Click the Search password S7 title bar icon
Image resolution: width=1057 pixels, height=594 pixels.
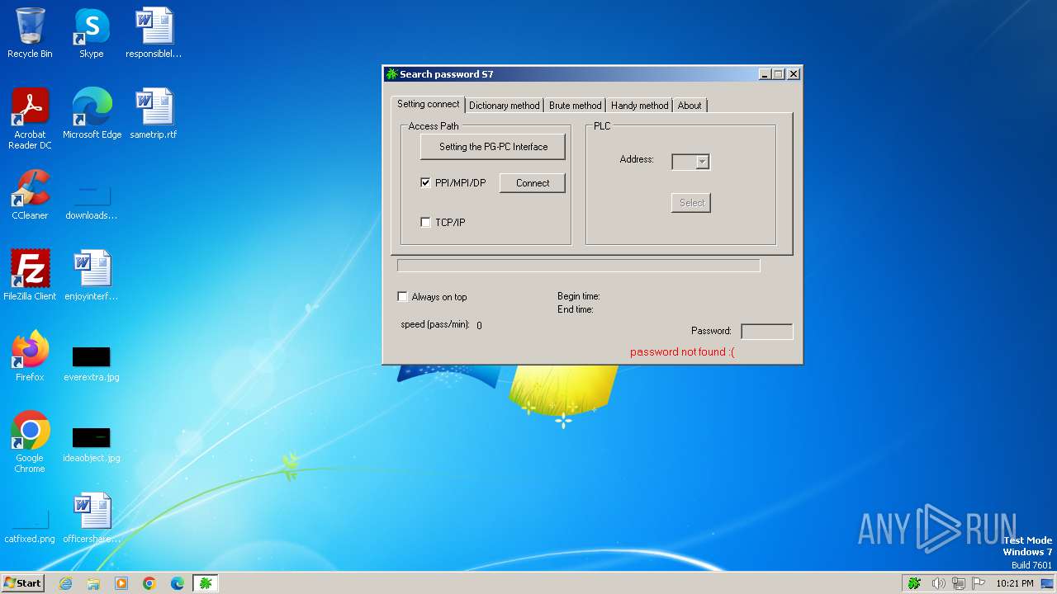[x=392, y=74]
